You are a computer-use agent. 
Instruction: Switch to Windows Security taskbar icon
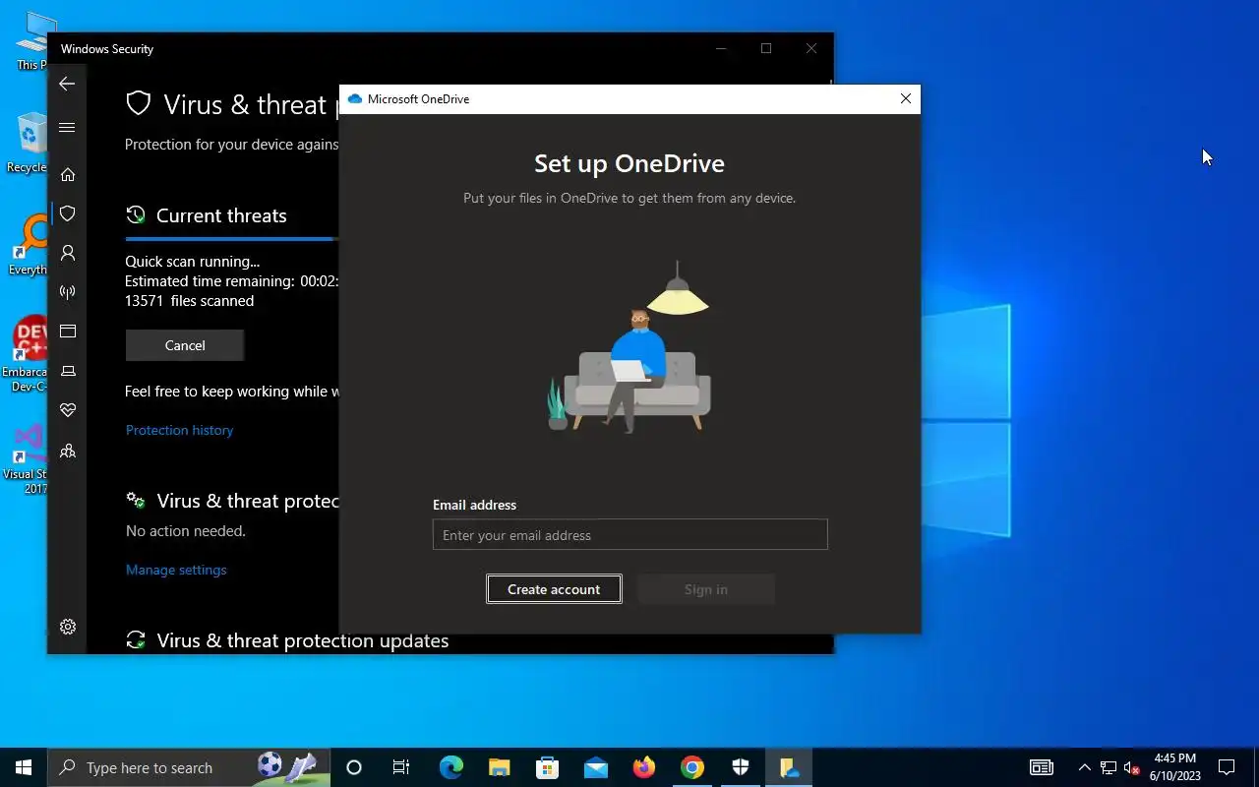(x=741, y=767)
